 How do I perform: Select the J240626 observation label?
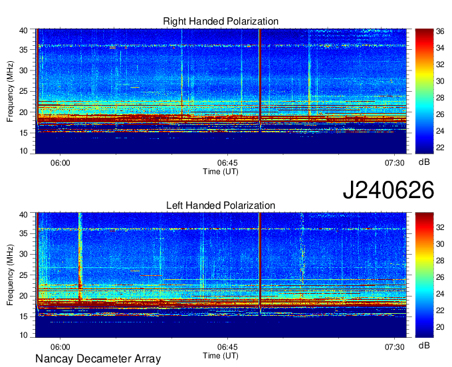click(388, 190)
